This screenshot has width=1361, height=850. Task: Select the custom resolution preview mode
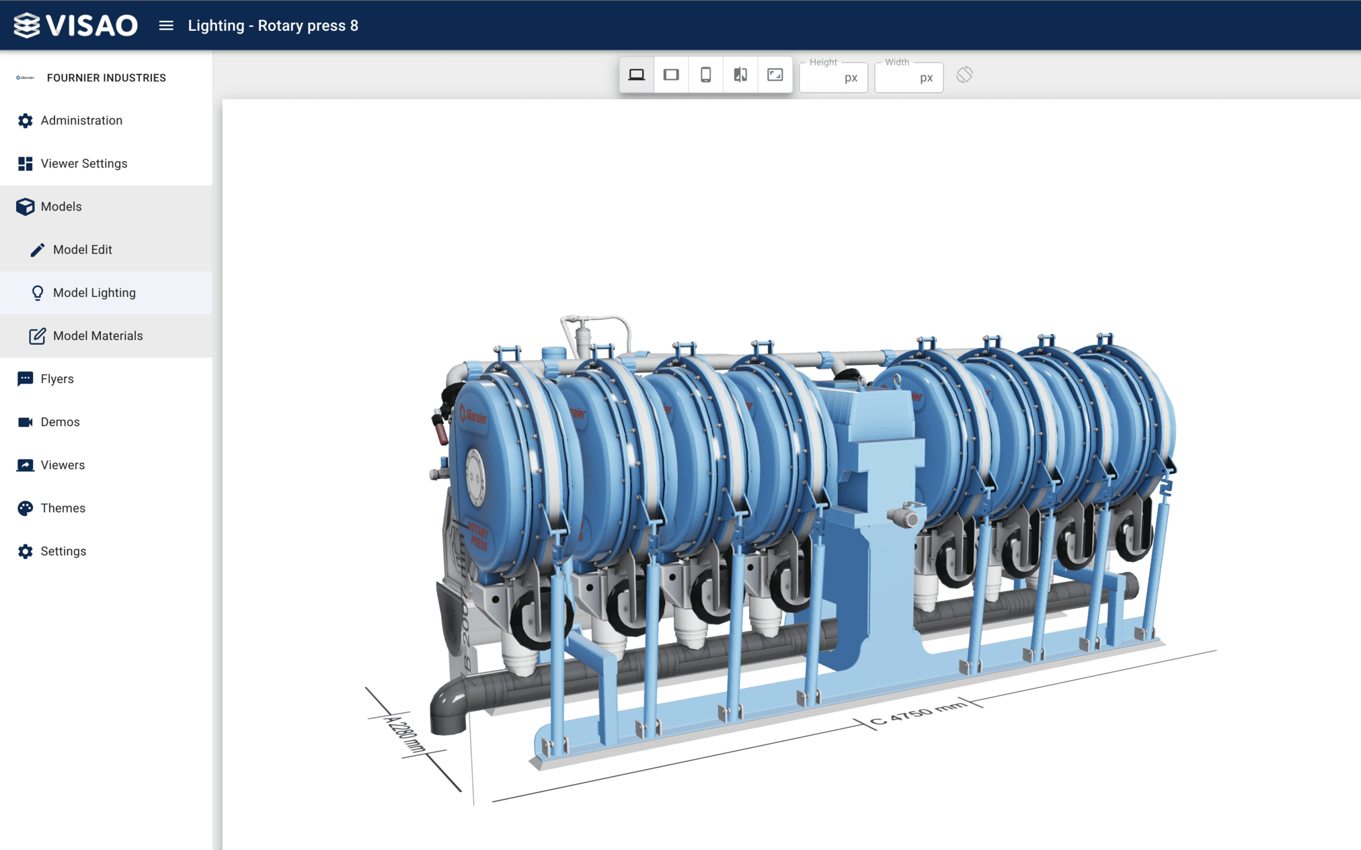[774, 75]
